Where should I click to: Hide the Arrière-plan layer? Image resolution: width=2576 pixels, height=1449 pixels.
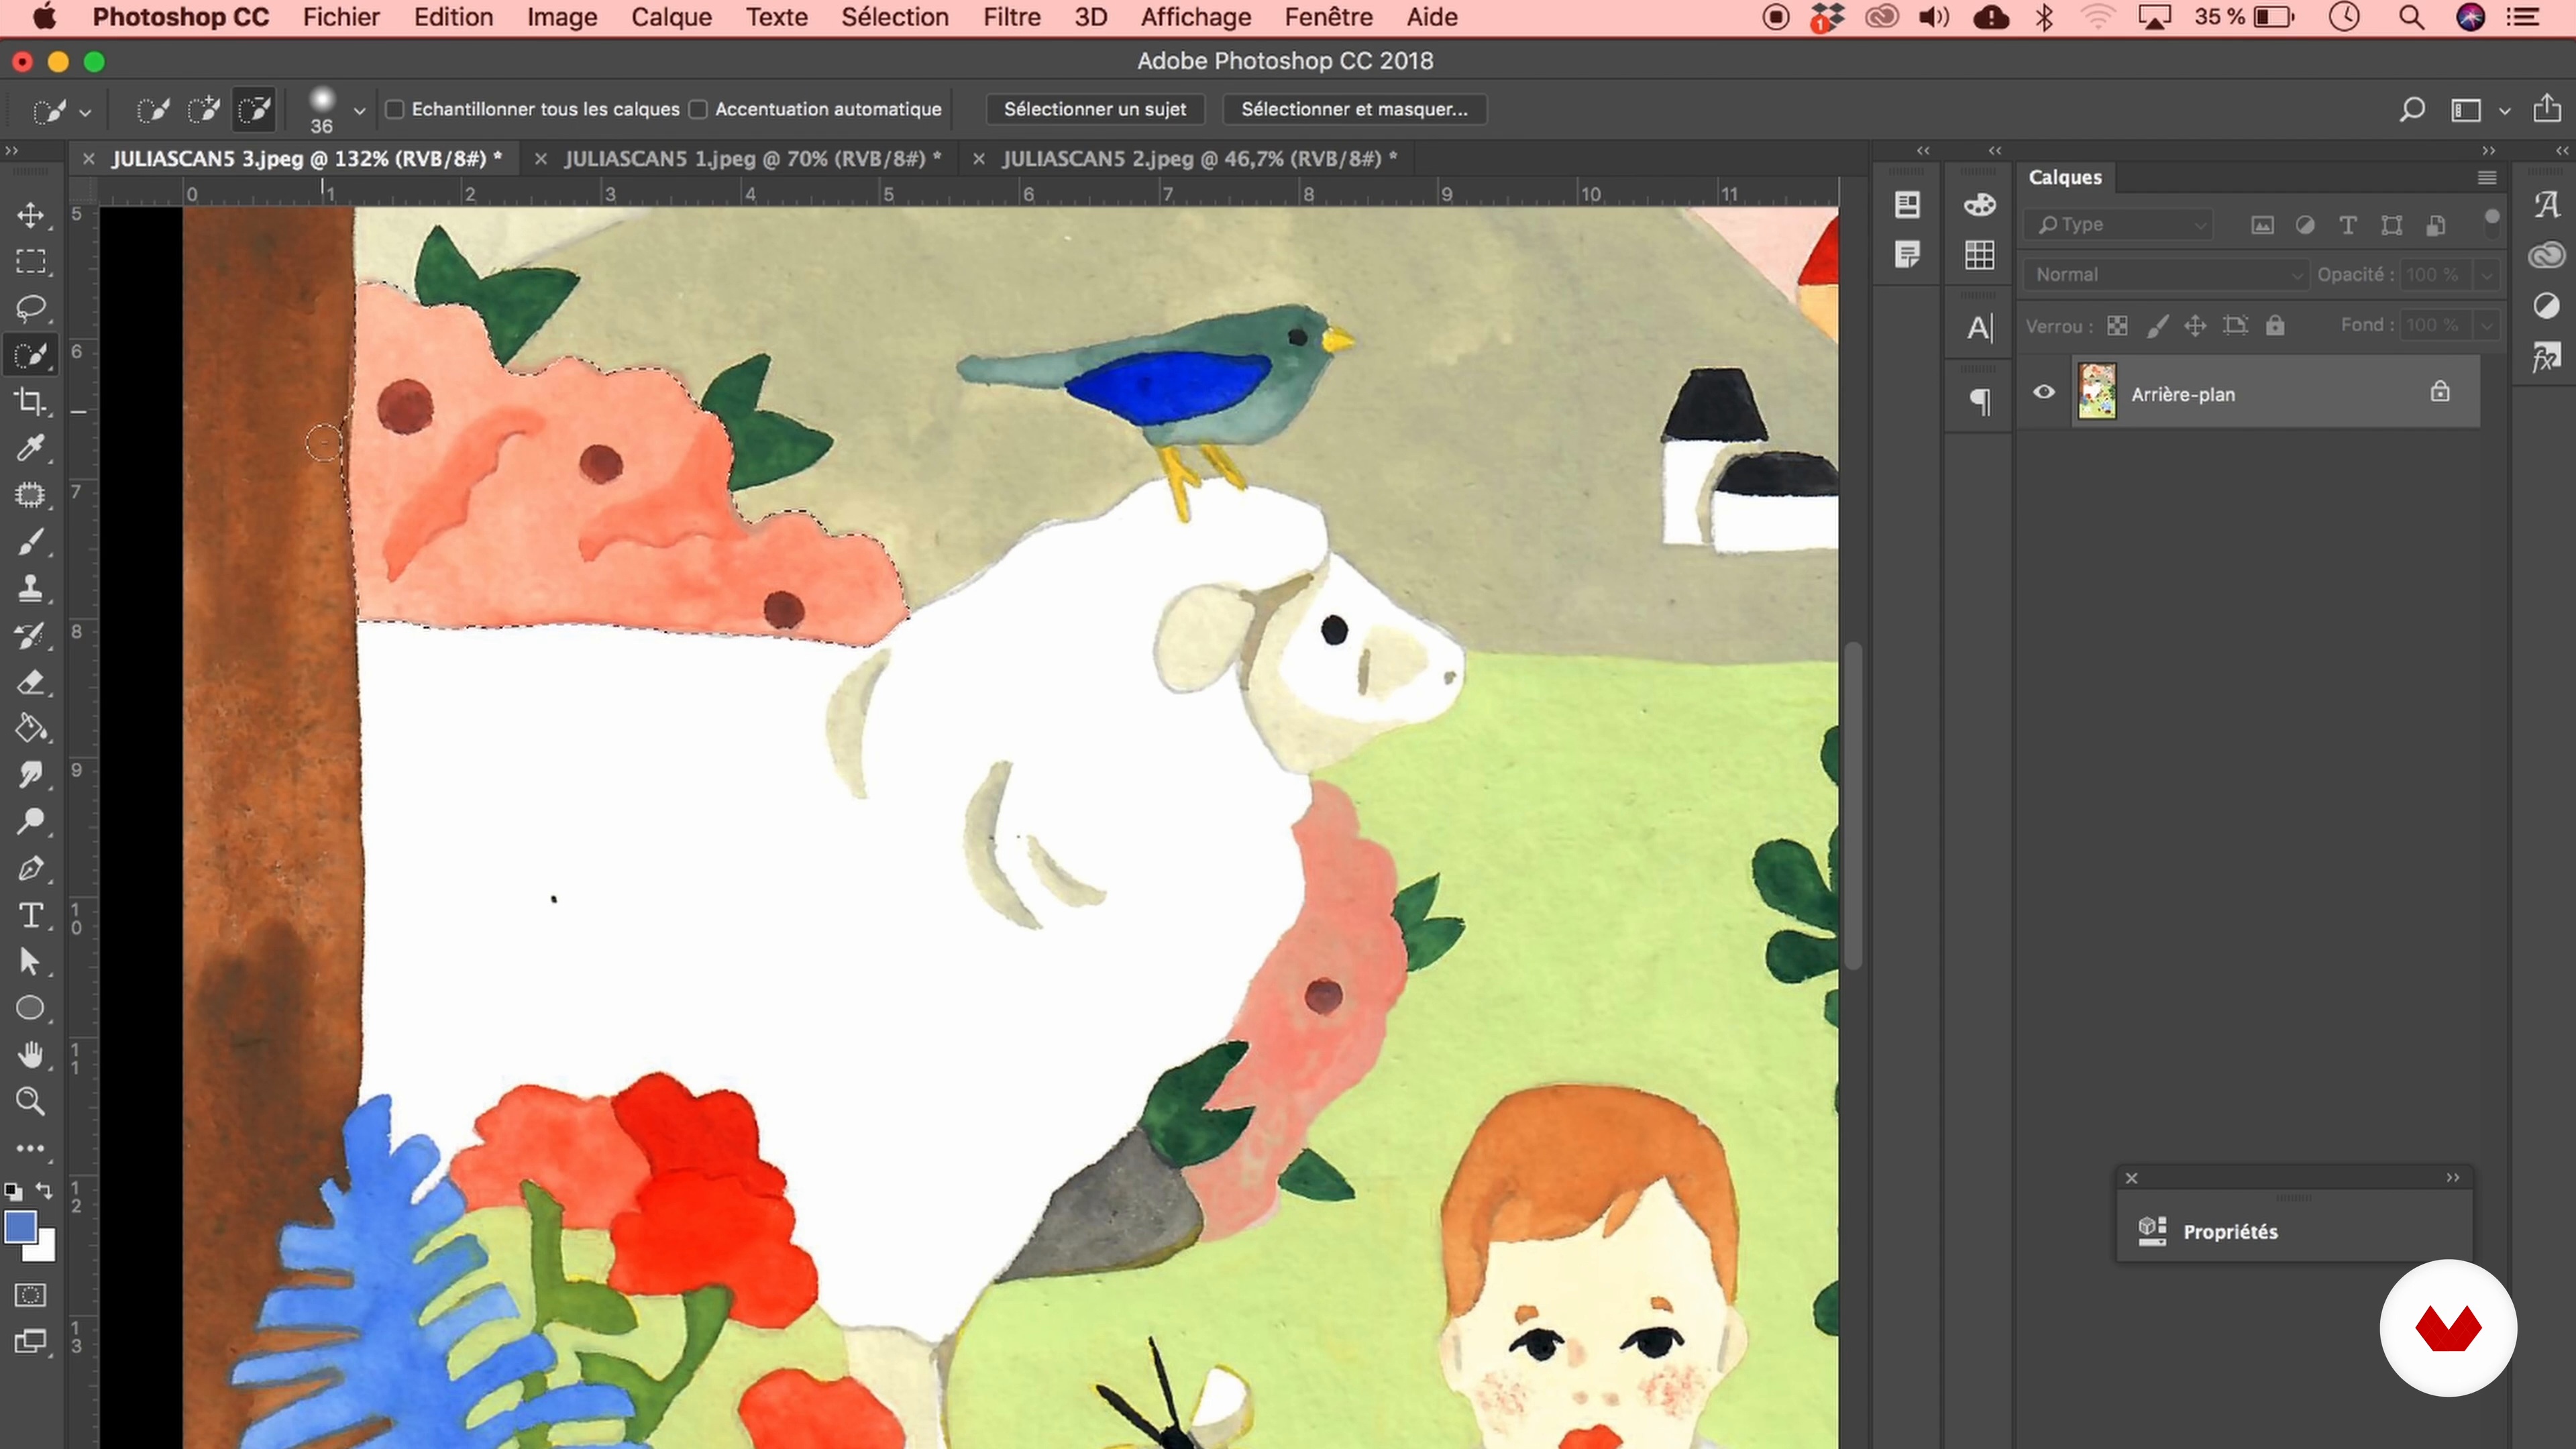coord(2043,392)
